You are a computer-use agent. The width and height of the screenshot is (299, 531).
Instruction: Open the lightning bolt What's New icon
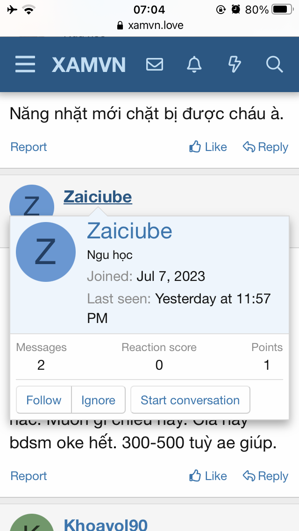(x=235, y=65)
